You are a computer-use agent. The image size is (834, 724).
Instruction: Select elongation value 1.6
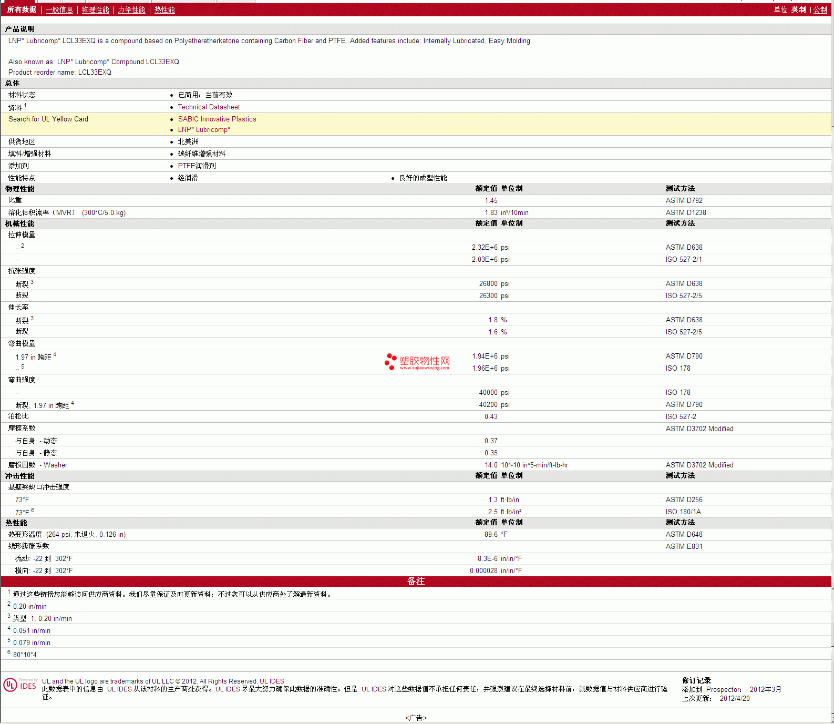point(493,332)
